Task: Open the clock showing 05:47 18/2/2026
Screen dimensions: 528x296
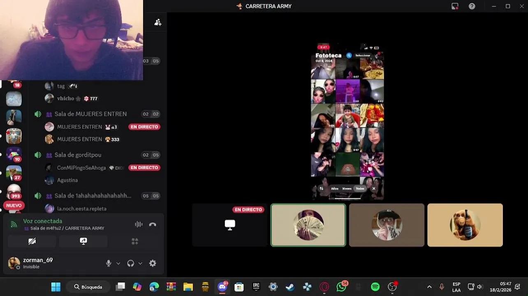Action: 500,287
